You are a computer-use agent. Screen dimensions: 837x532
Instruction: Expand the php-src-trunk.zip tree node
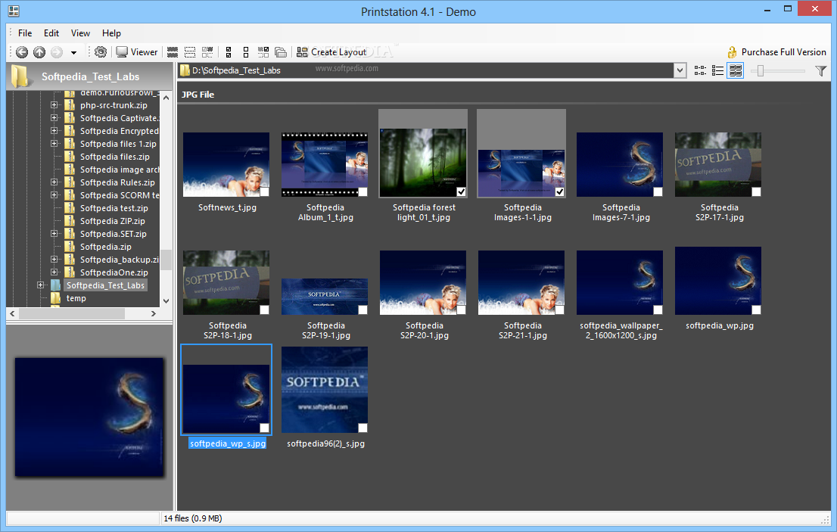(x=54, y=105)
